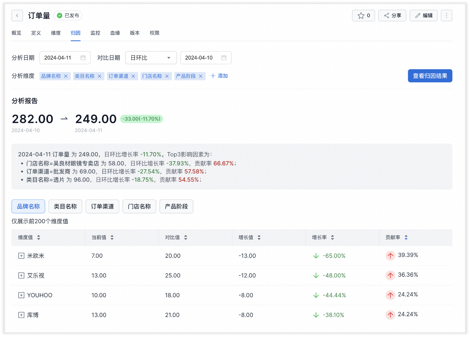
Task: Remove the 产品阶段 dimension tag
Action: [x=201, y=76]
